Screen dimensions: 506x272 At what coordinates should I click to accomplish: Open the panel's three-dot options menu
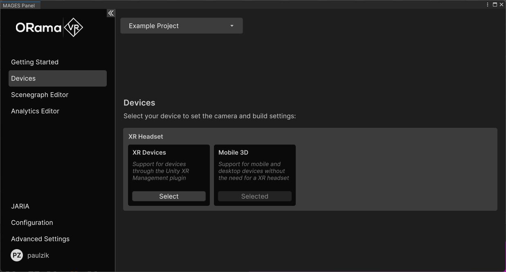488,4
